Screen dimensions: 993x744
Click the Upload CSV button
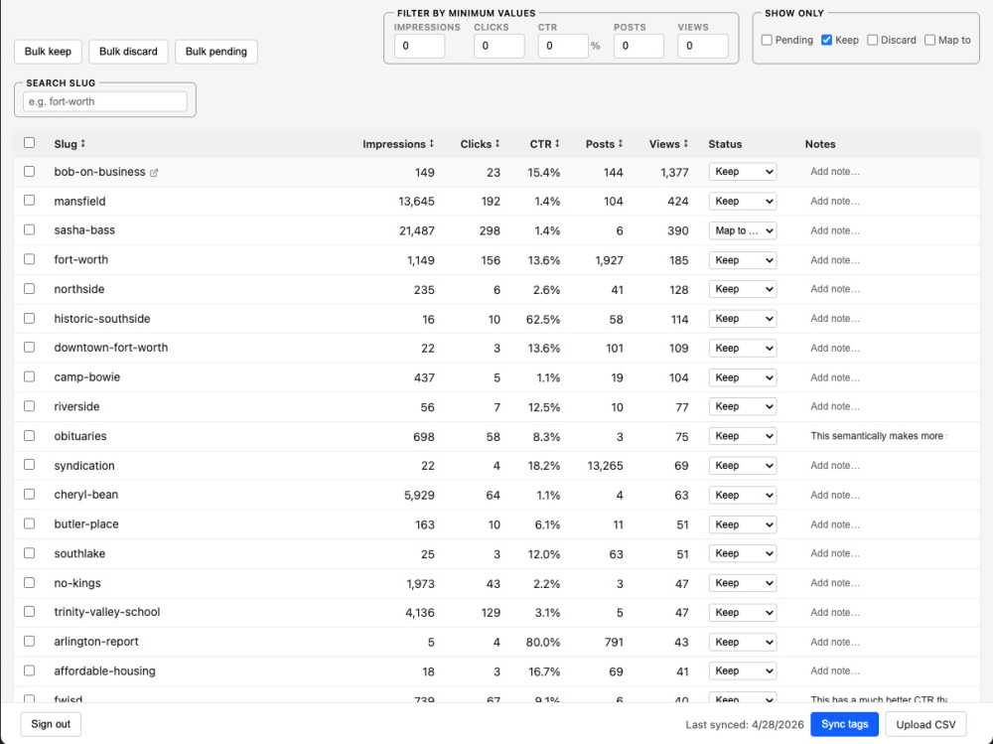point(925,724)
